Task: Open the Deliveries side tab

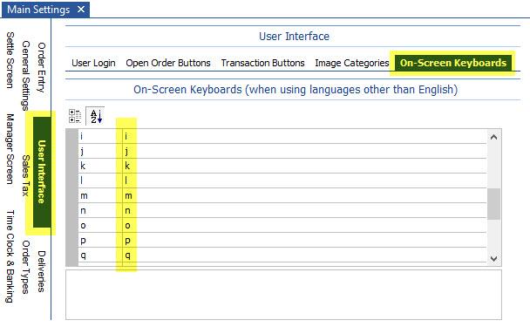Action: 41,271
